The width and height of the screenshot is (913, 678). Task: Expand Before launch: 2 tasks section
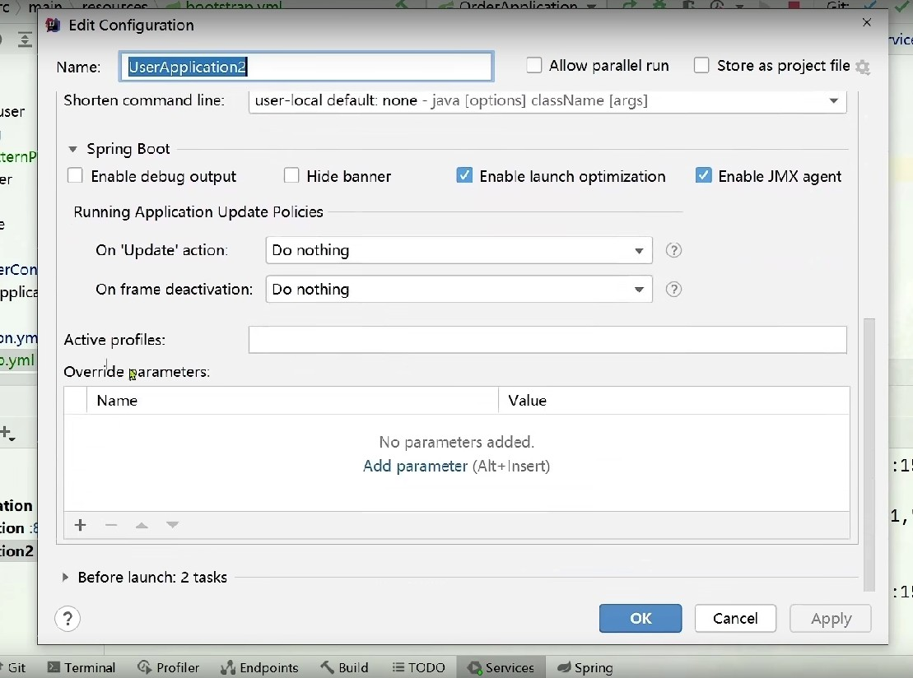pos(65,578)
